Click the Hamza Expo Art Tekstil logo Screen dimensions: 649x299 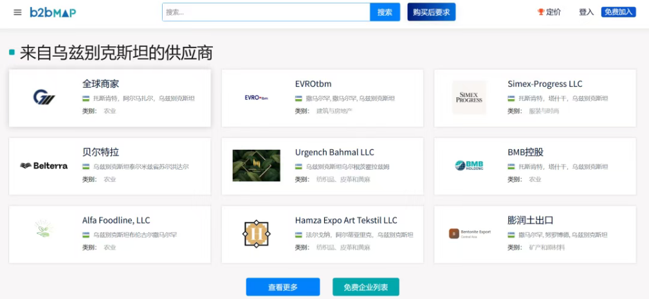(x=257, y=234)
